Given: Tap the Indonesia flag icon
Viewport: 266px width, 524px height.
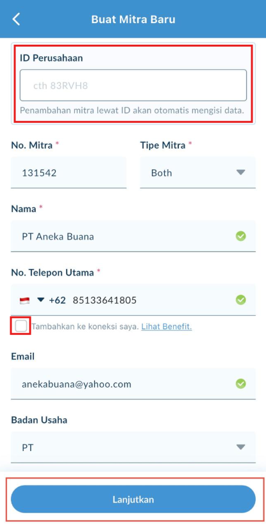Looking at the screenshot, I should (25, 300).
